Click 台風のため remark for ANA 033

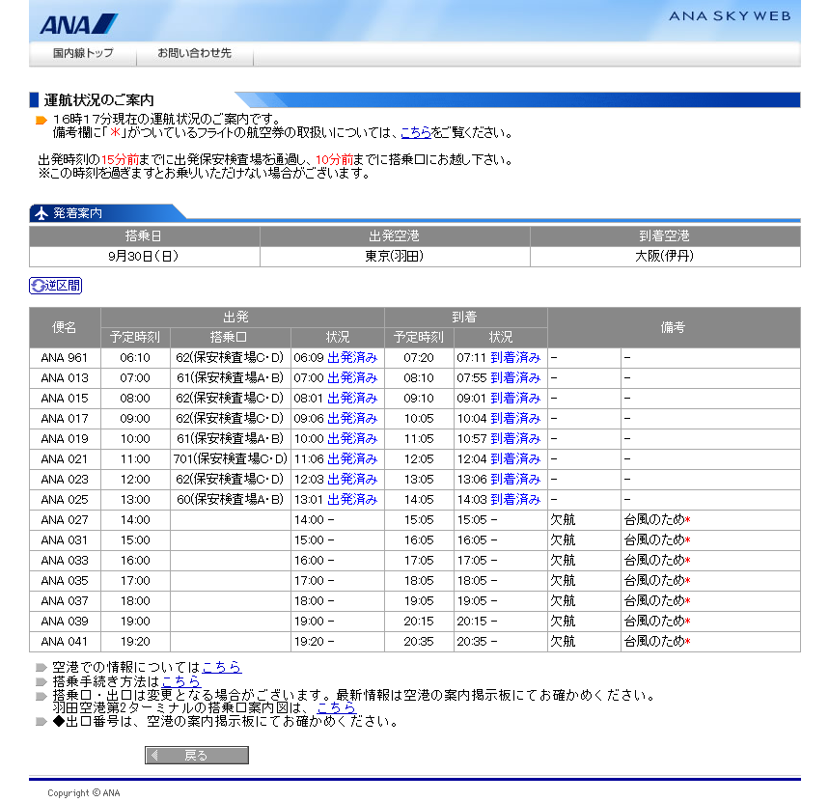[657, 561]
